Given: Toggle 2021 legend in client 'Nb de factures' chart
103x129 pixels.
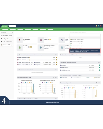Looking at the screenshot, I should [x=66, y=88].
